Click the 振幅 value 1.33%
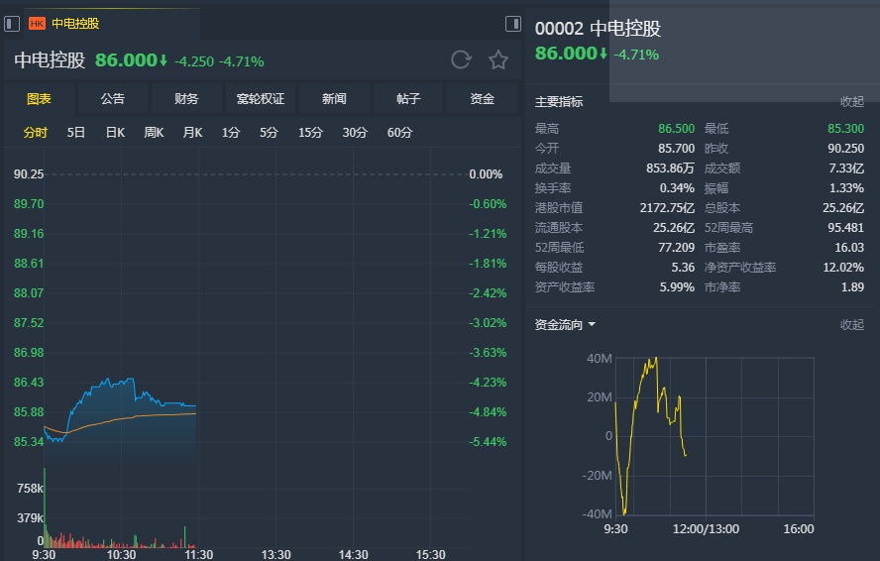Viewport: 880px width, 561px height. tap(847, 188)
